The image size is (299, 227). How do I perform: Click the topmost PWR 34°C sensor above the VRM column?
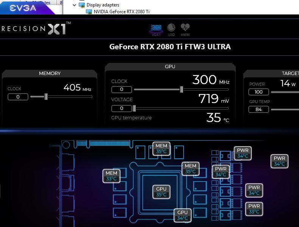tap(243, 153)
